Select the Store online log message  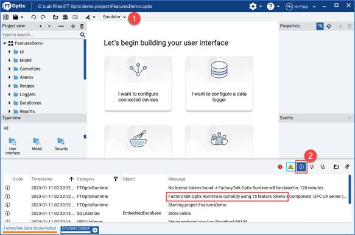[179, 214]
